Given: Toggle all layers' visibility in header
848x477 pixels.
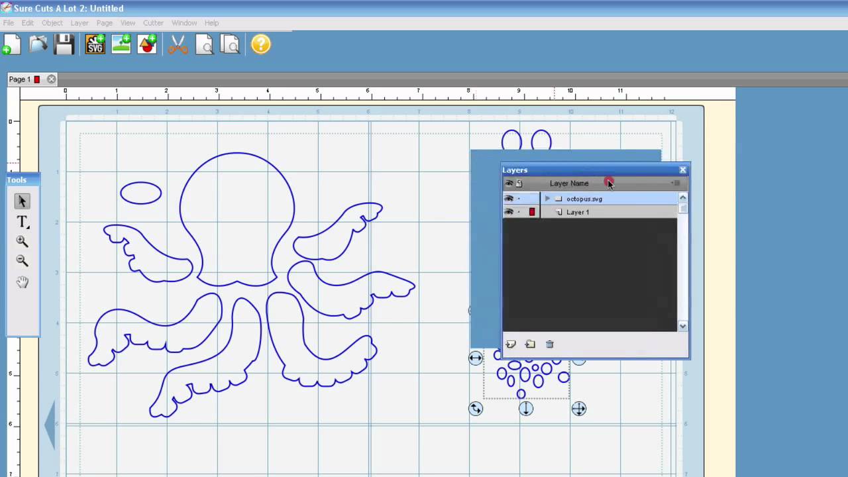Looking at the screenshot, I should pyautogui.click(x=509, y=184).
